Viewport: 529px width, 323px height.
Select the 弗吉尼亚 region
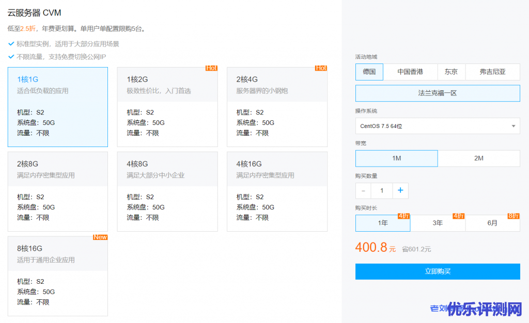[492, 72]
